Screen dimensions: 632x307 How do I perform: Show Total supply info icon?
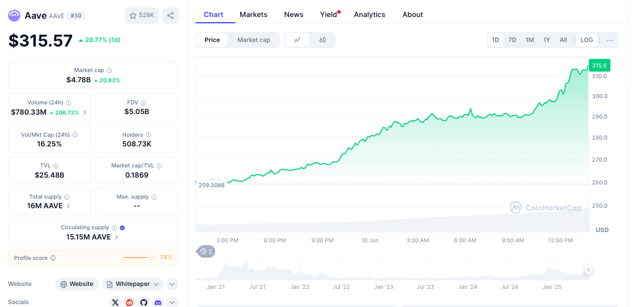[66, 197]
